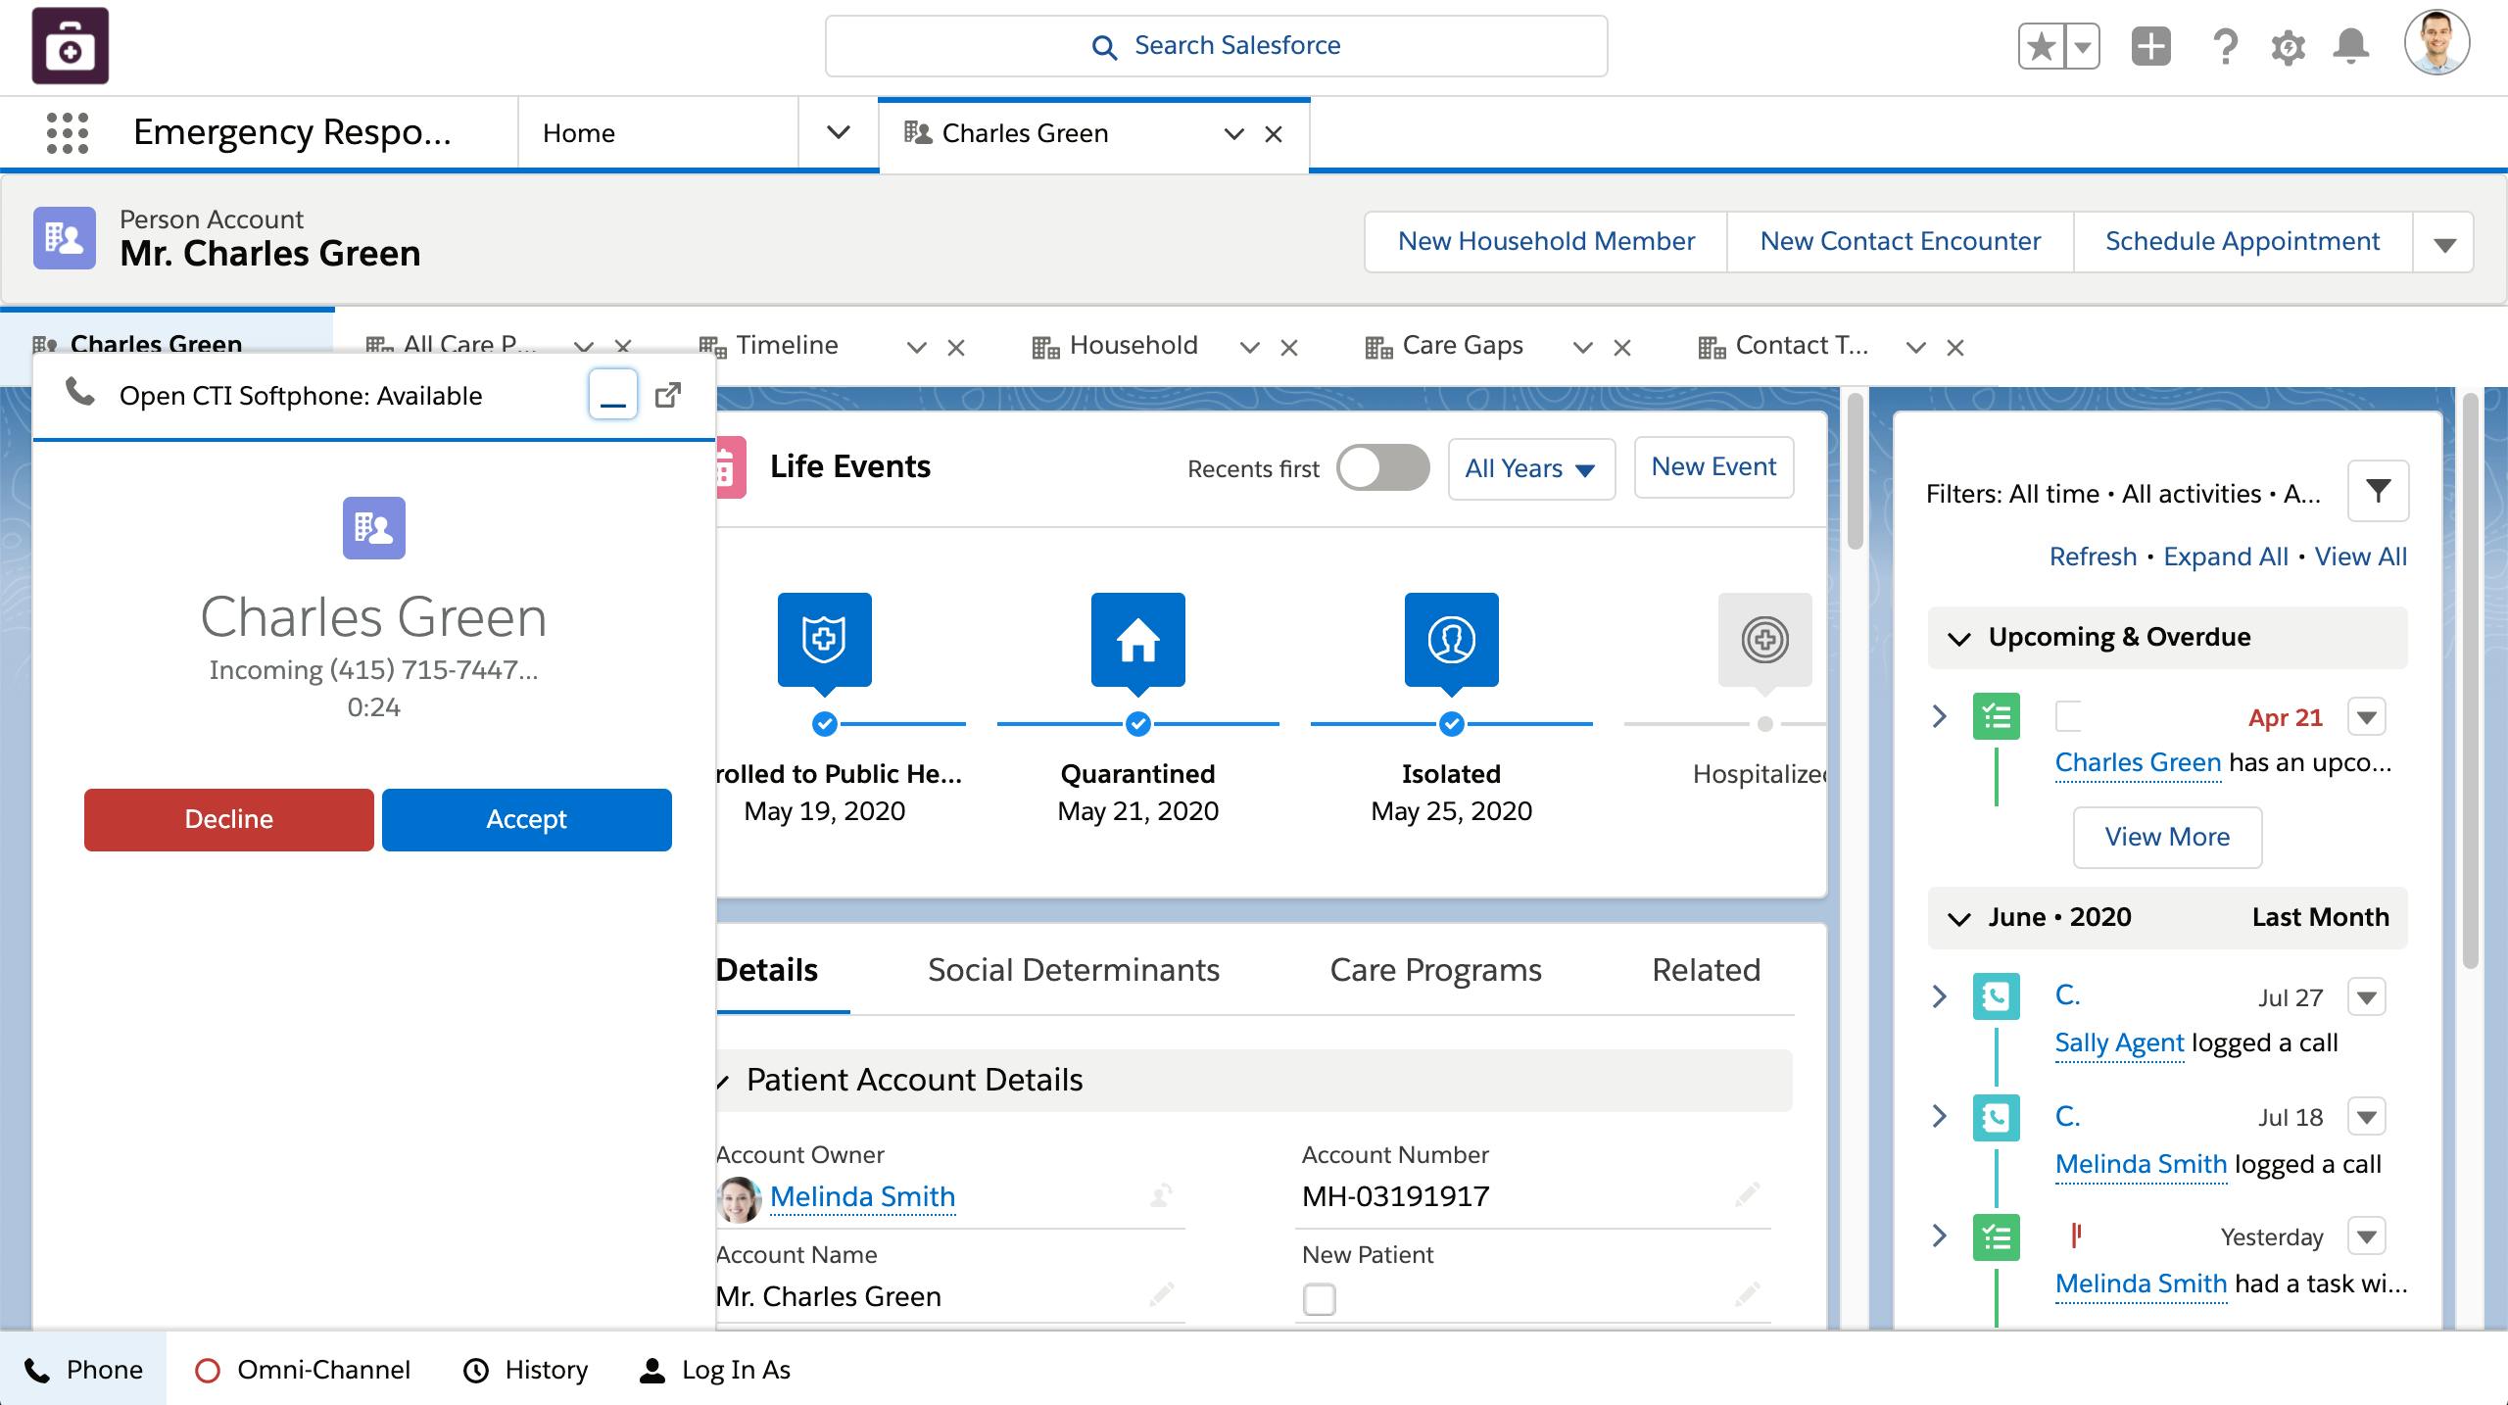
Task: Open the All Years dropdown
Action: coord(1531,468)
